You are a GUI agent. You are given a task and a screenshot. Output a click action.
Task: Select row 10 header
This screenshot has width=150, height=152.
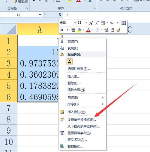click(x=8, y=141)
